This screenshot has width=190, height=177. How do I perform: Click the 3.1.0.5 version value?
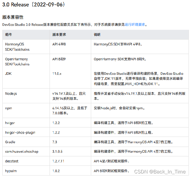pos(57,151)
